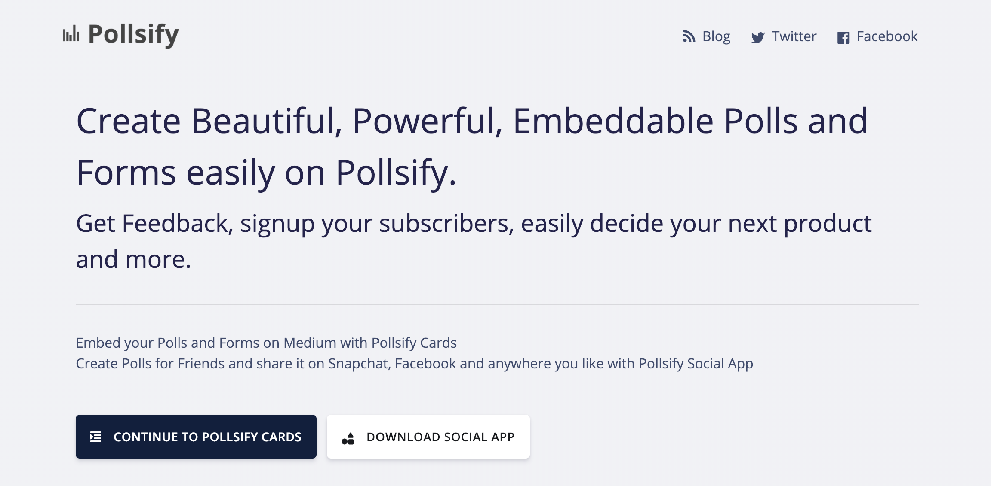Image resolution: width=991 pixels, height=486 pixels.
Task: Select the Twitter bird icon
Action: 758,37
